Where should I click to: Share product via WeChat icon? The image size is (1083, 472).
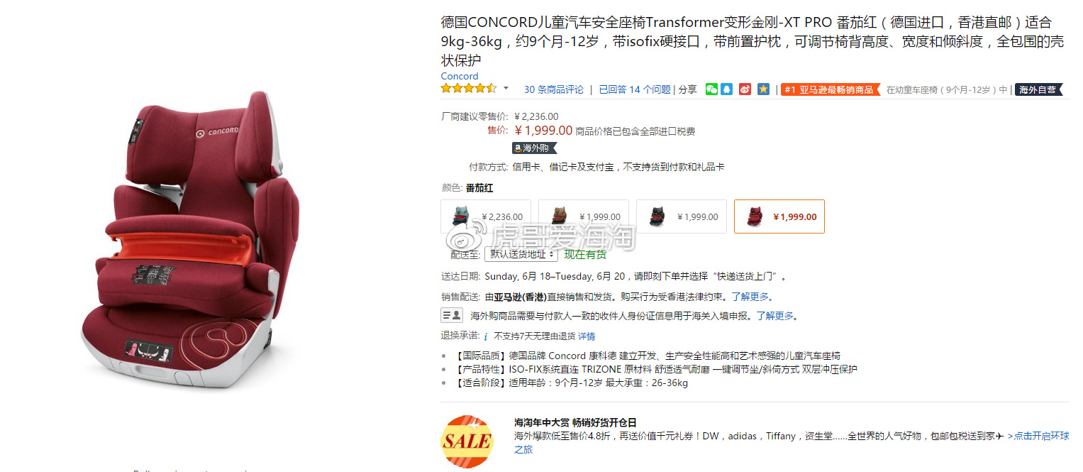click(711, 89)
